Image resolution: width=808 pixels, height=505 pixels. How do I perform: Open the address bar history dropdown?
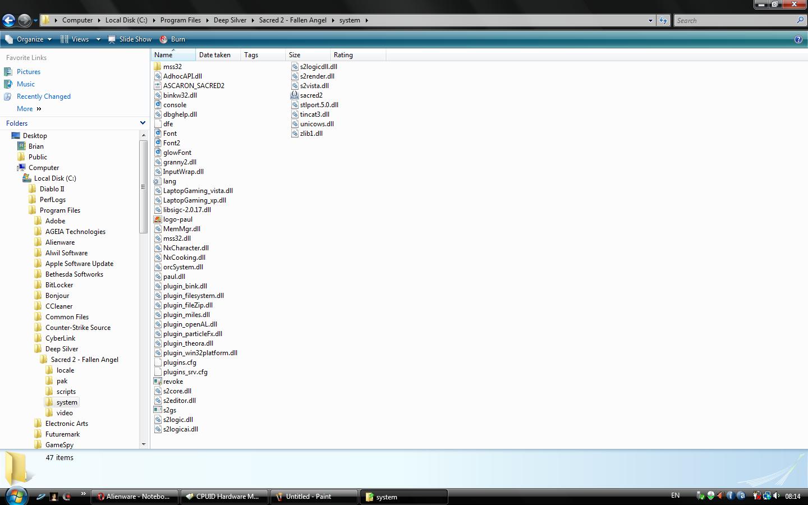tap(650, 20)
